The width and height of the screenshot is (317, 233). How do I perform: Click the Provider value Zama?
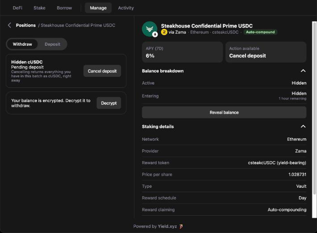pyautogui.click(x=301, y=151)
